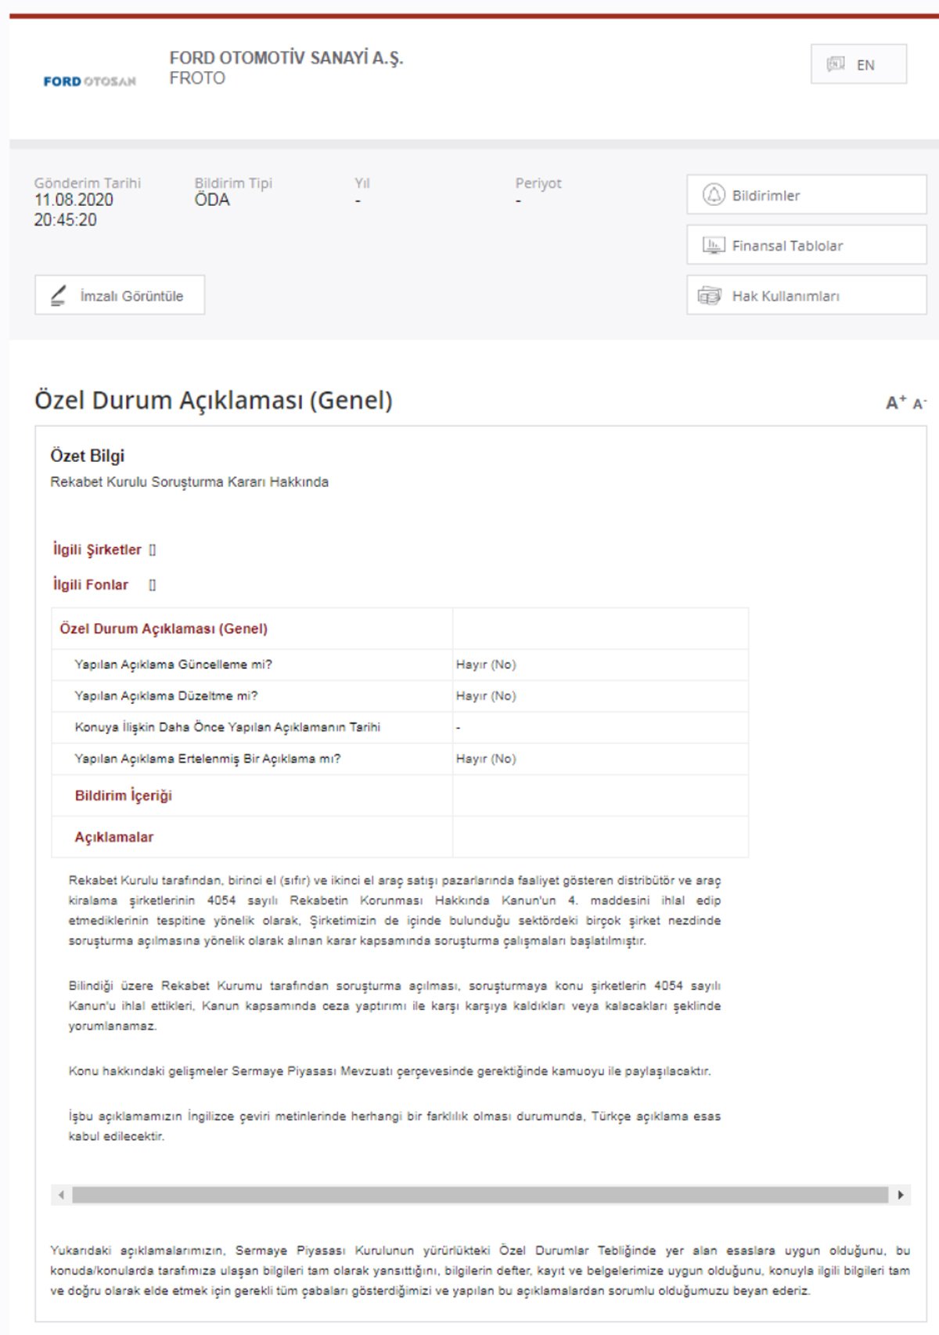939x1335 pixels.
Task: Click Konuya İlişkin Daha Önce Yapılan Açıklamanın Tarihi
Action: pos(228,727)
